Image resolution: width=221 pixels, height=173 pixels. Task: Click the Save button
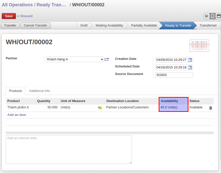click(x=9, y=16)
